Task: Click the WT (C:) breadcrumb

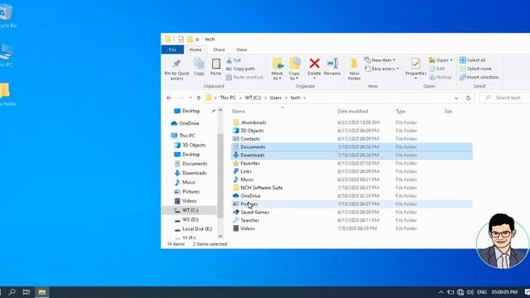Action: coord(253,98)
